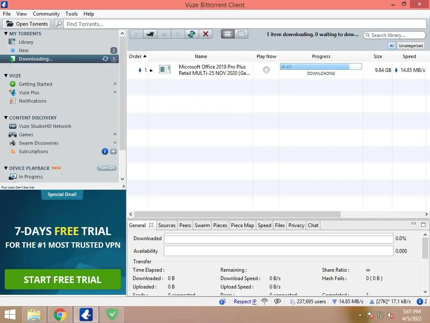The height and width of the screenshot is (323, 430).
Task: Open the File menu
Action: click(7, 14)
